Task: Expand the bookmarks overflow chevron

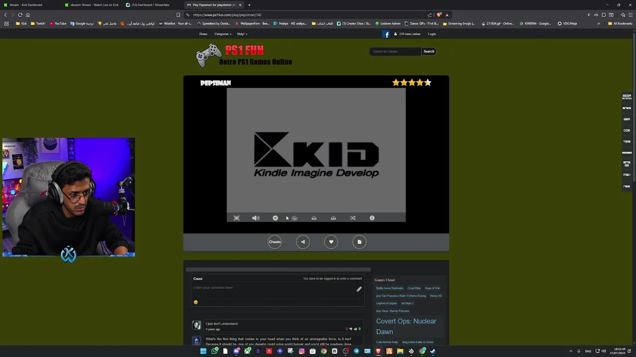Action: tap(598, 23)
